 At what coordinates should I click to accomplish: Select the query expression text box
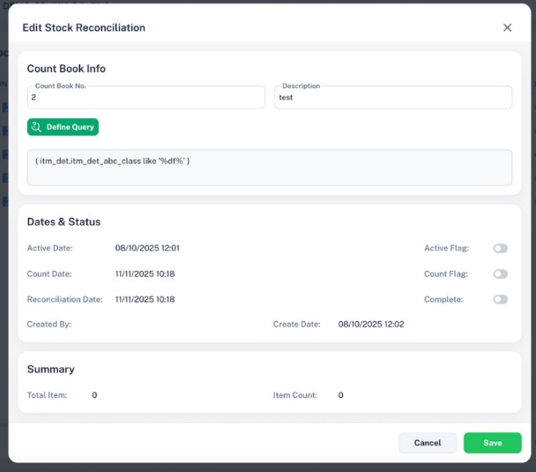point(269,168)
